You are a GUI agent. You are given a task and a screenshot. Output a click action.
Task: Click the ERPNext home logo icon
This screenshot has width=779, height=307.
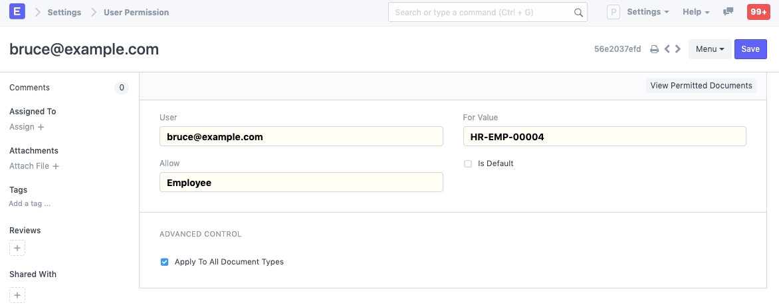click(17, 12)
